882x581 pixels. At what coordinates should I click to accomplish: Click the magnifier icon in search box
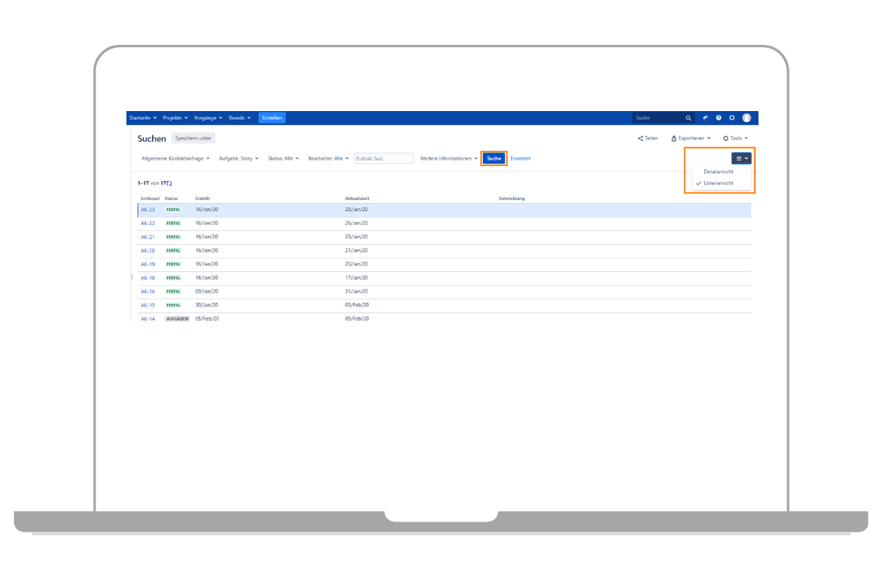tap(689, 118)
